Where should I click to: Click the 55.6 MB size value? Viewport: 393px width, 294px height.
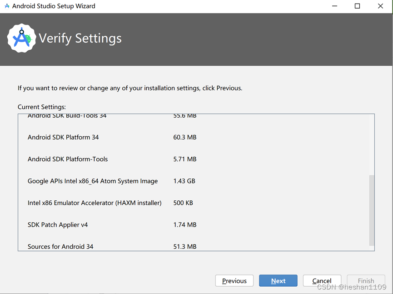pos(184,116)
